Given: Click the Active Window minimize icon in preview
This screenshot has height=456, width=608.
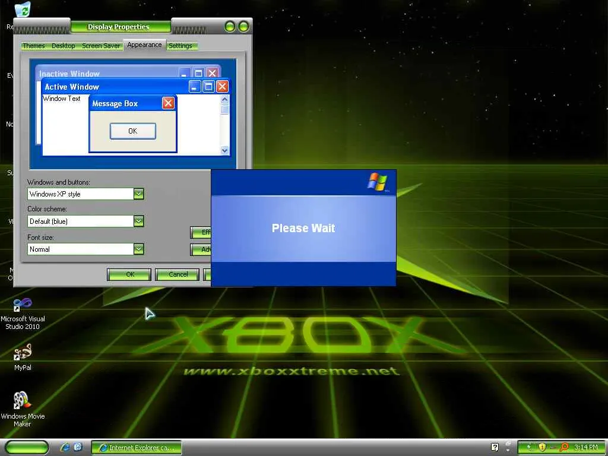Looking at the screenshot, I should pos(195,87).
